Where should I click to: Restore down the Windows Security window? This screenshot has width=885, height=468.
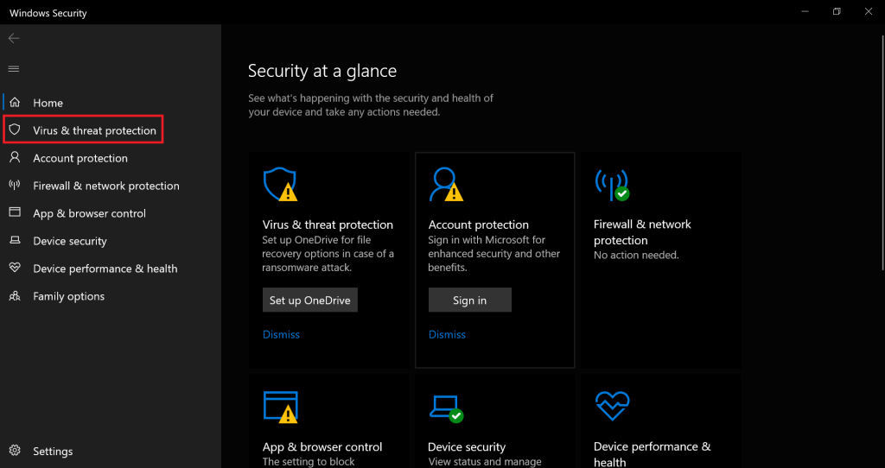coord(837,12)
